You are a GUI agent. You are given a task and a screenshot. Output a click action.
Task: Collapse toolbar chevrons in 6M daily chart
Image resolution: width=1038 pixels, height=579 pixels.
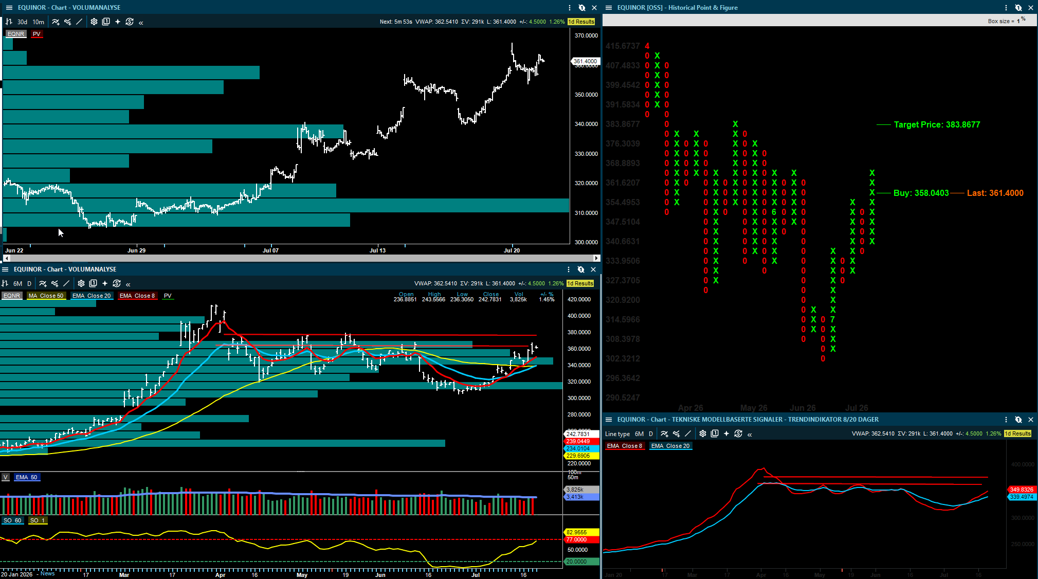(x=128, y=284)
